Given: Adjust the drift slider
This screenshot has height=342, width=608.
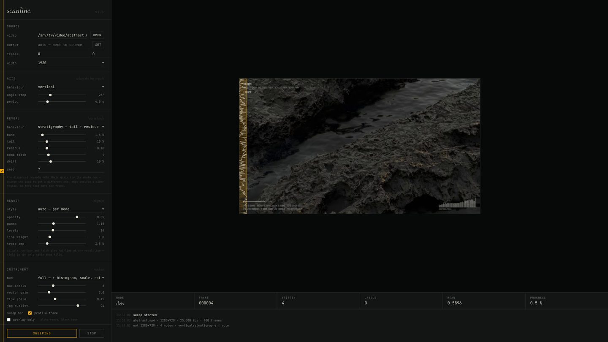Looking at the screenshot, I should (x=62, y=161).
